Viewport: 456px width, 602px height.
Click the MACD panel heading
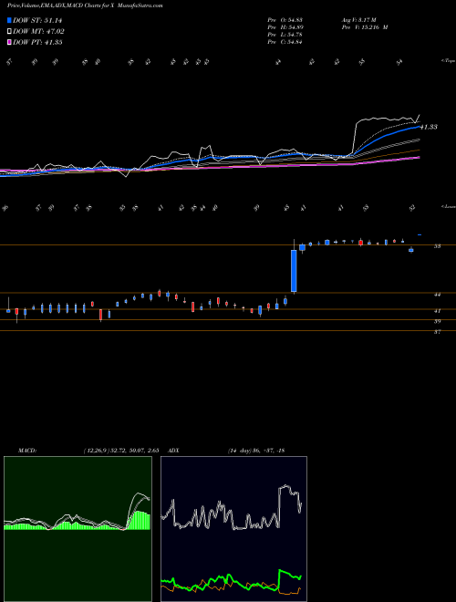[x=26, y=451]
